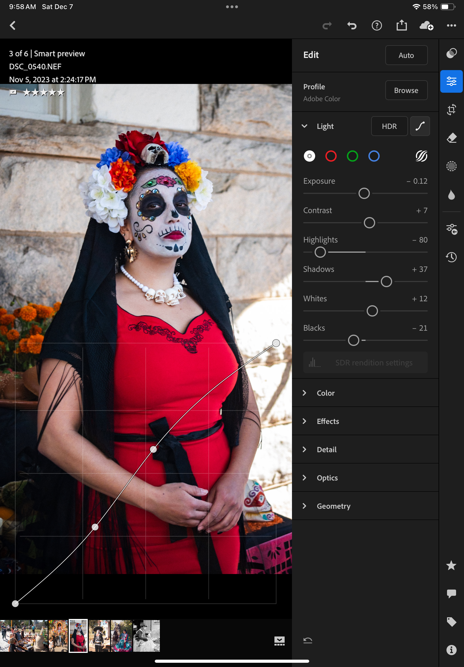Select the red channel curve
The width and height of the screenshot is (464, 667).
tap(331, 156)
